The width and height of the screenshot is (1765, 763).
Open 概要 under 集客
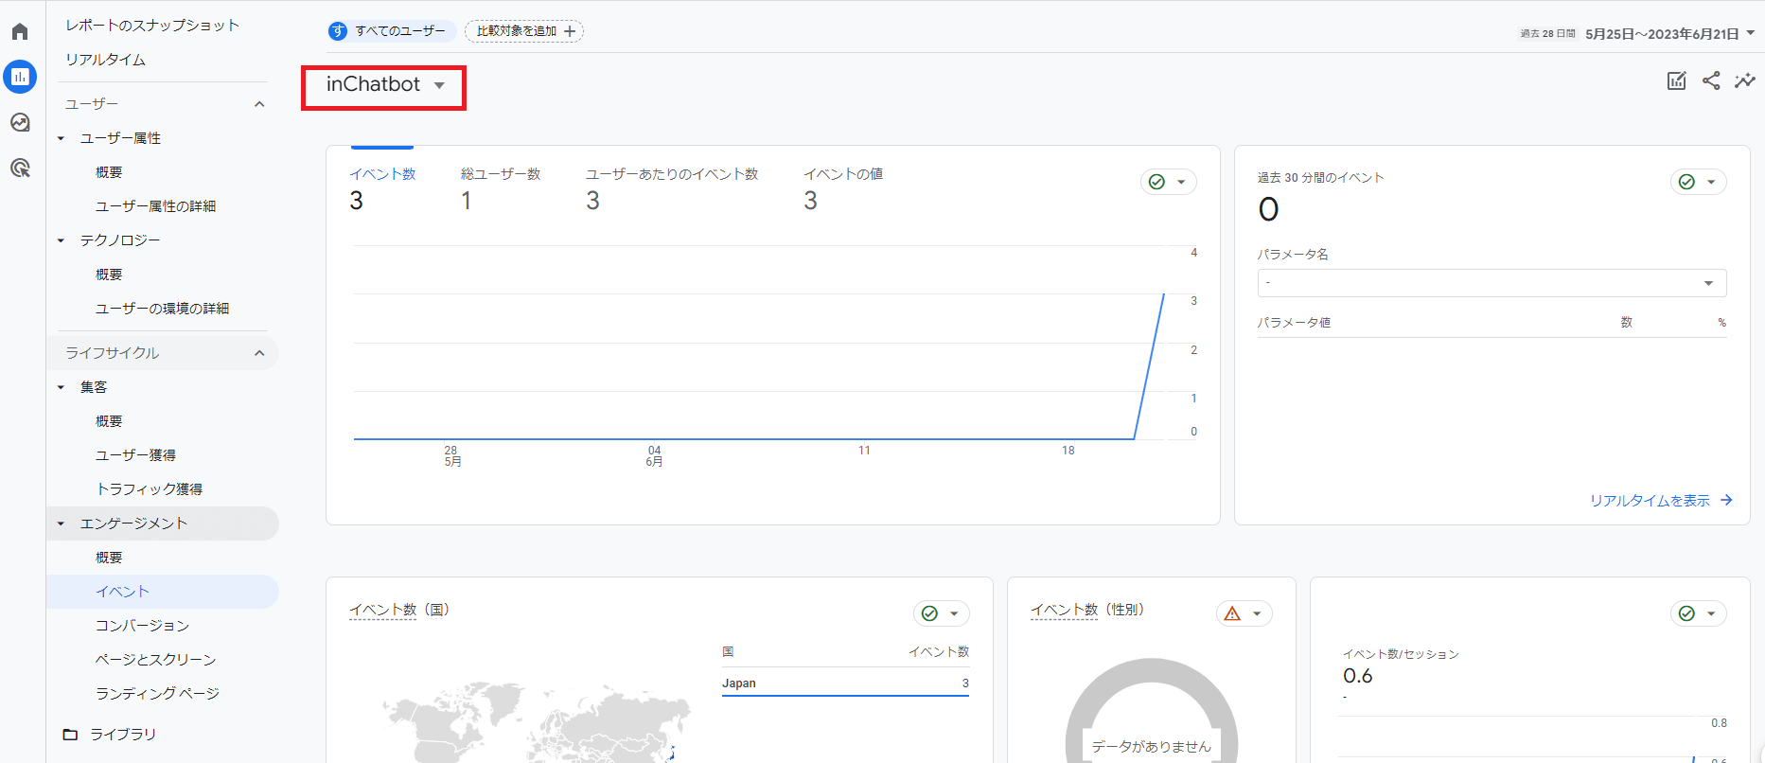(109, 421)
